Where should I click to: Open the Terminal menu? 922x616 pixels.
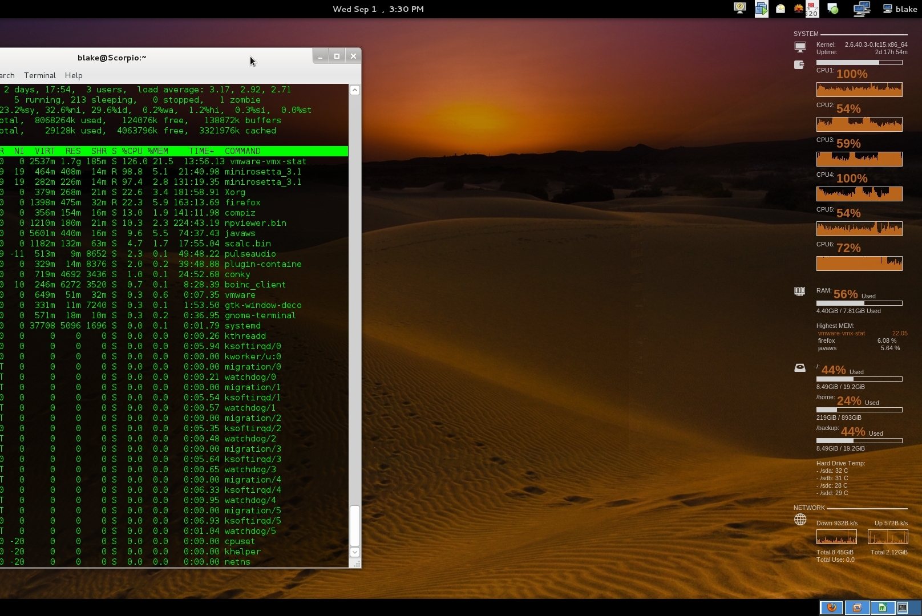pyautogui.click(x=39, y=75)
